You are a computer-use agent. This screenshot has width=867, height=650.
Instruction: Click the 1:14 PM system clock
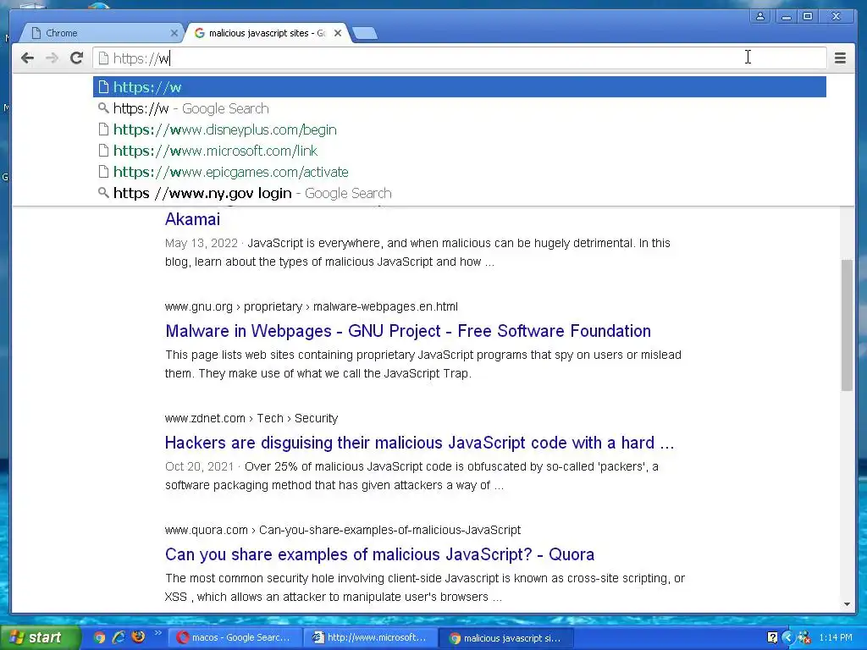[836, 638]
